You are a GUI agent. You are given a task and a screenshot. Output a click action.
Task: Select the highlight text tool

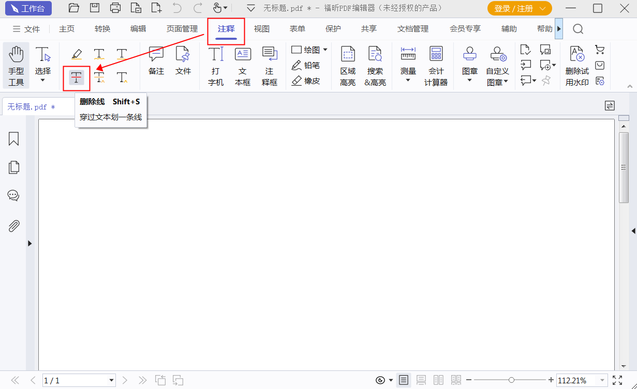click(77, 53)
